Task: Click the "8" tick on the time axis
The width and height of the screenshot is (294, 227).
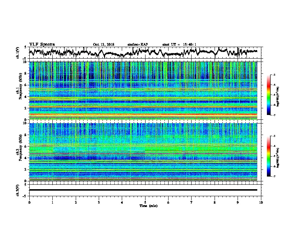Action: pos(215,203)
